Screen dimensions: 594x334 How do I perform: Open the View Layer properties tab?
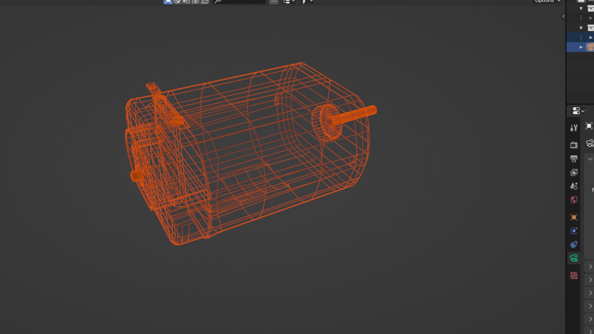[574, 172]
